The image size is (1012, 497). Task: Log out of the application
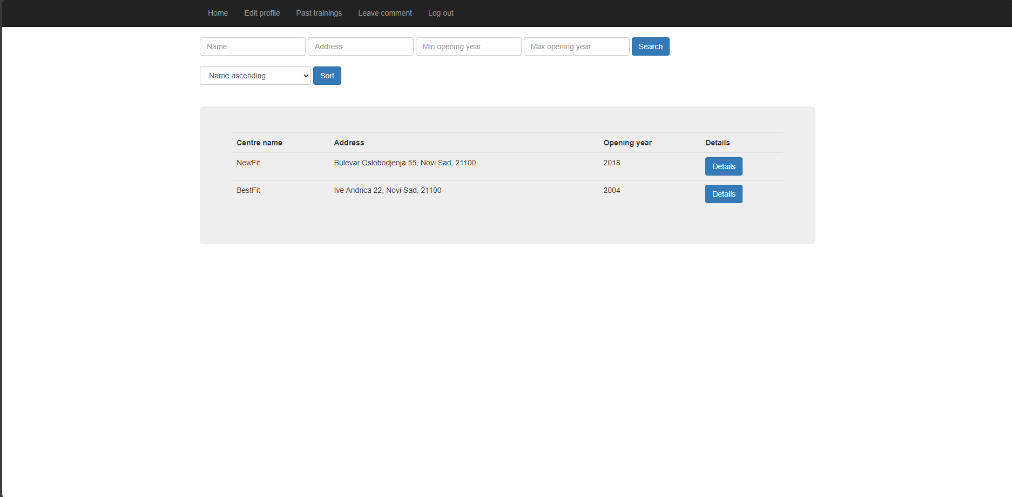click(440, 13)
